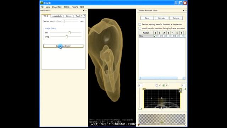Click the yellow color stop in gradient
Viewport: 227px width, 128px height.
point(162,122)
